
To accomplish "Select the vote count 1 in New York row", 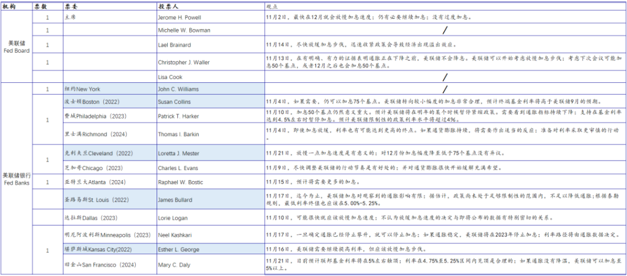I will [47, 89].
